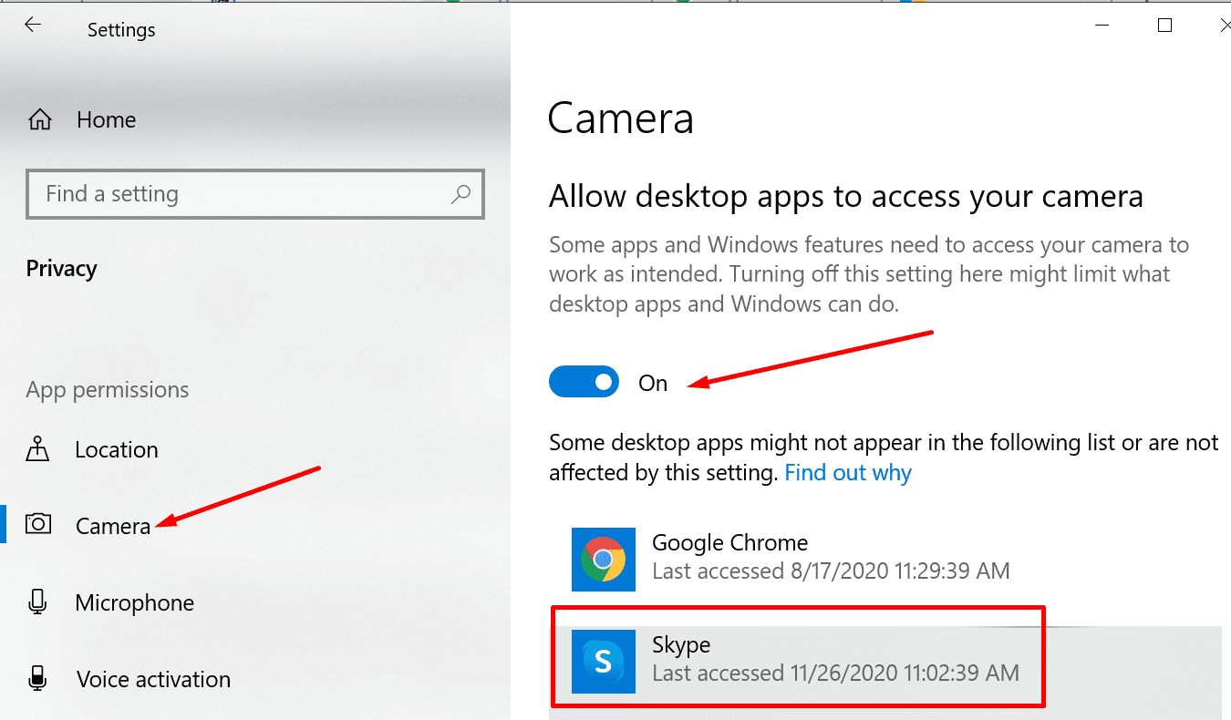Click the Google Chrome app icon
Image resolution: width=1231 pixels, height=720 pixels.
point(603,560)
